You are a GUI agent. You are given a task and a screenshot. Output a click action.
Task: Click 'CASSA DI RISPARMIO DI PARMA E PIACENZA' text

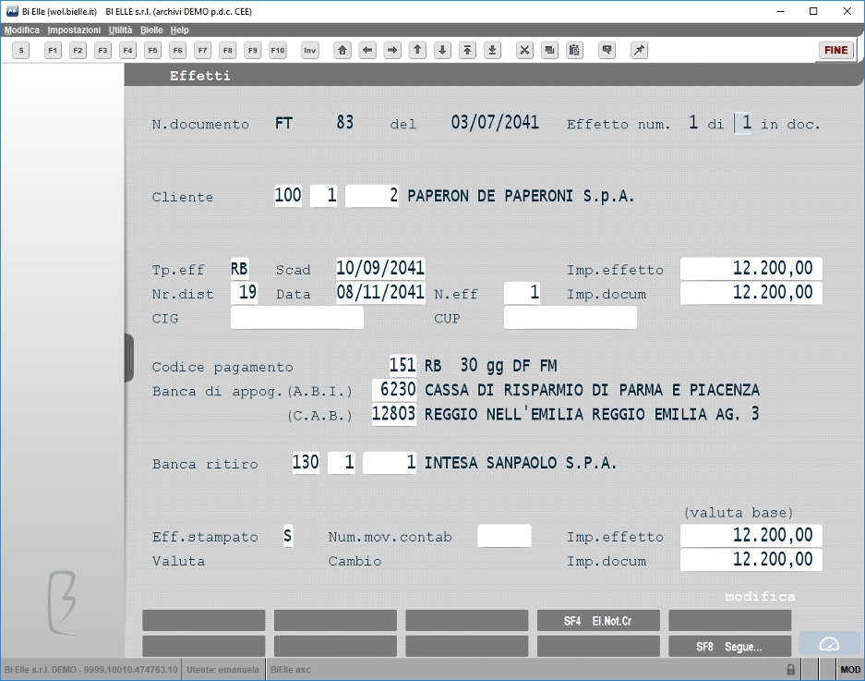(592, 390)
